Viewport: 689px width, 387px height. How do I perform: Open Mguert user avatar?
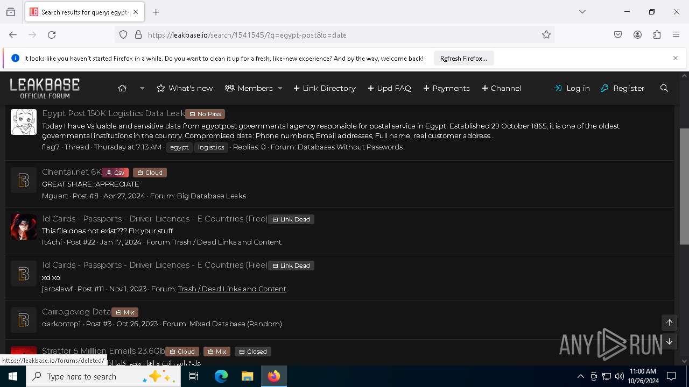point(24,180)
